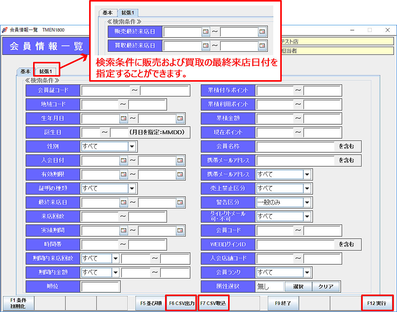Open calendar for 最終来店日 start date
The width and height of the screenshot is (397, 312).
tap(123, 202)
